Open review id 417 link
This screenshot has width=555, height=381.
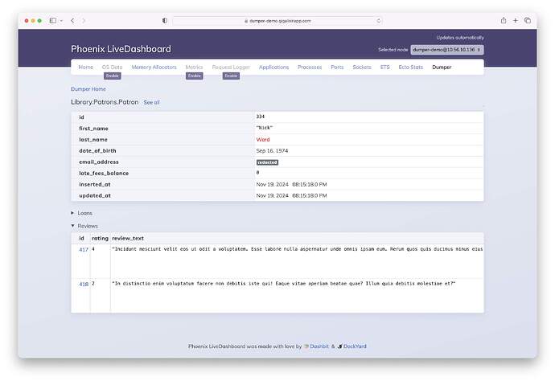84,250
